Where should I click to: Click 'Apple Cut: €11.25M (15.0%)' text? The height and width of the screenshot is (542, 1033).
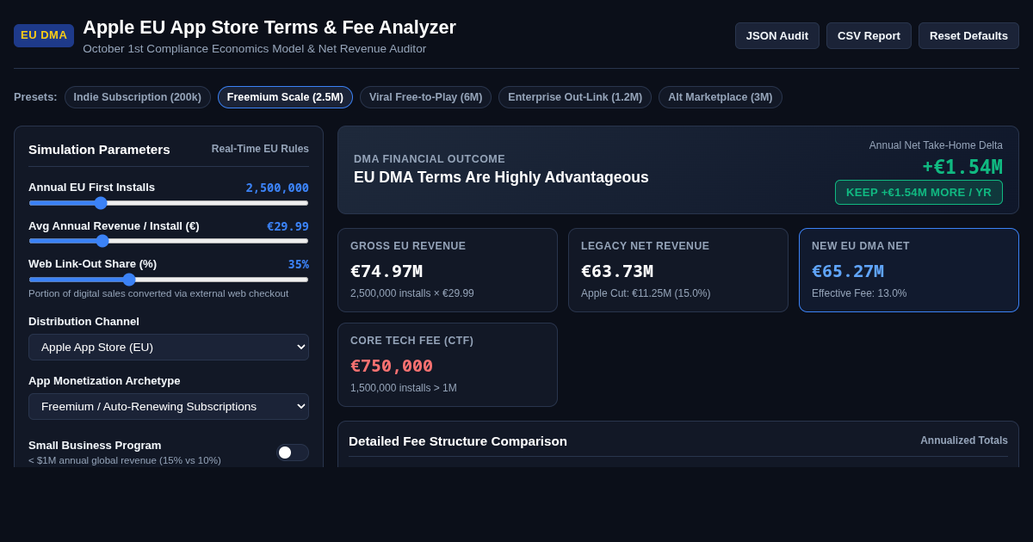[x=646, y=293]
